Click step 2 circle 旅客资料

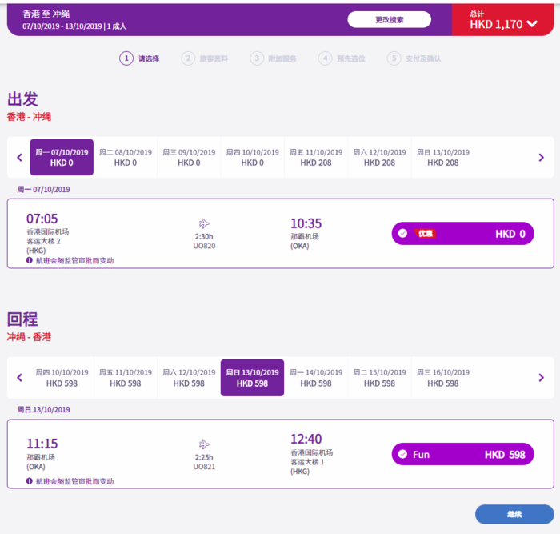coord(187,58)
